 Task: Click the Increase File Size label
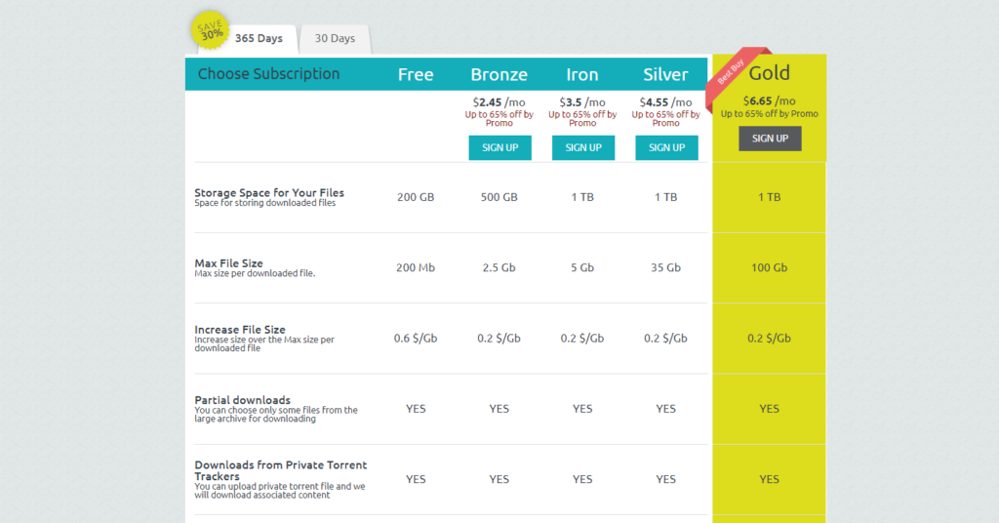pos(240,330)
